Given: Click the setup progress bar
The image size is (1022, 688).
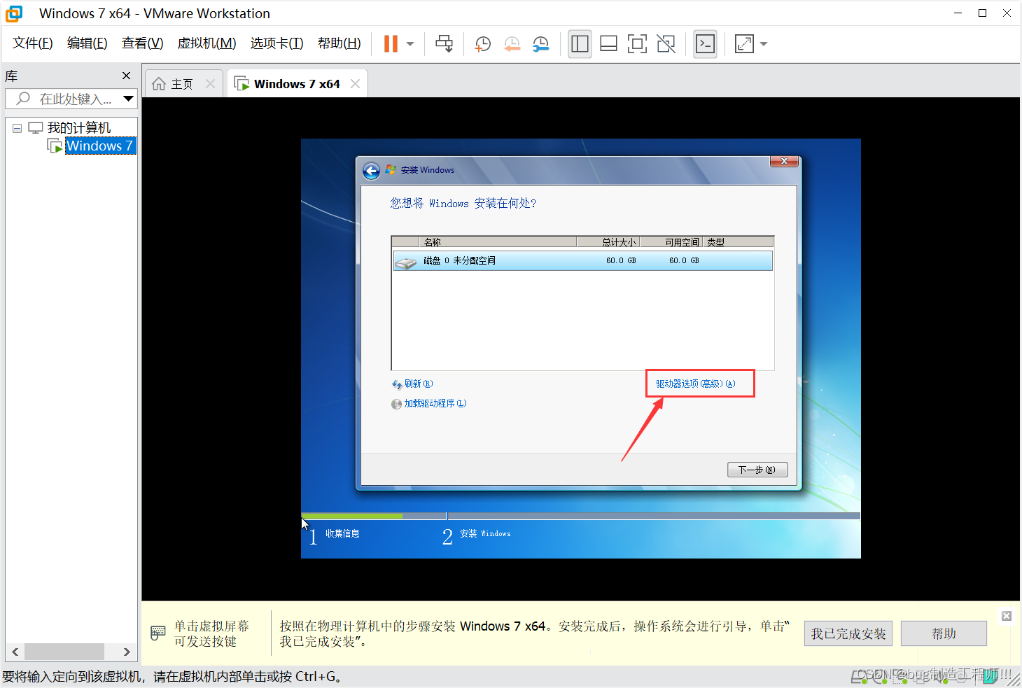Looking at the screenshot, I should (580, 516).
